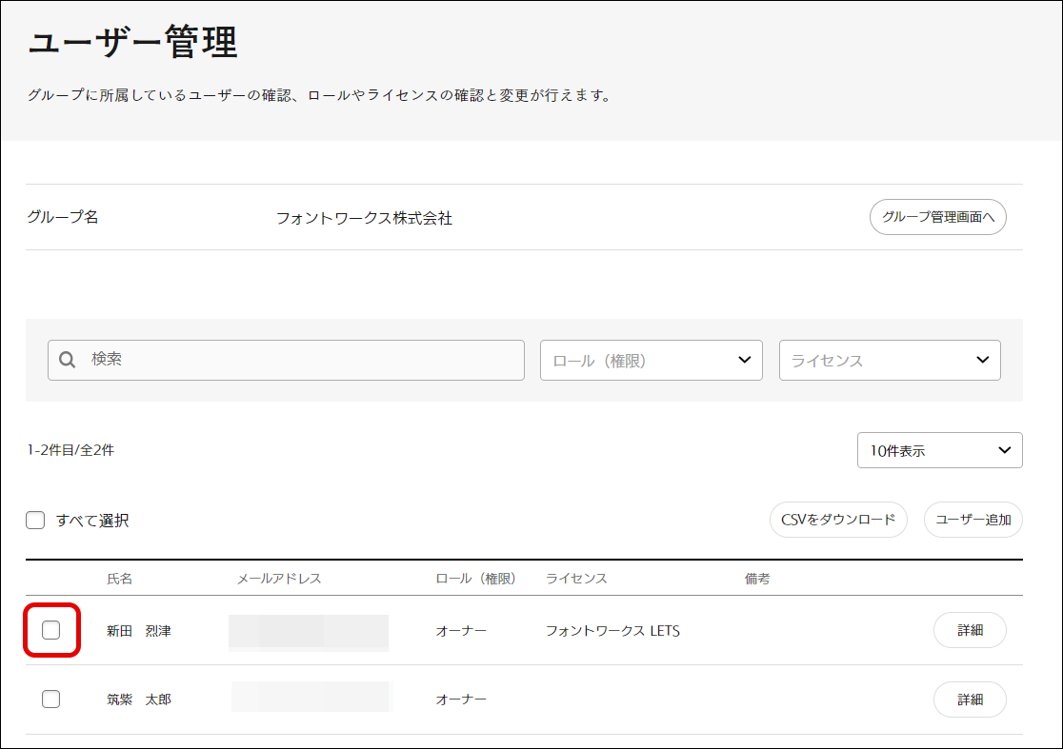
Task: Open the 10件表示 page size dropdown
Action: 939,450
